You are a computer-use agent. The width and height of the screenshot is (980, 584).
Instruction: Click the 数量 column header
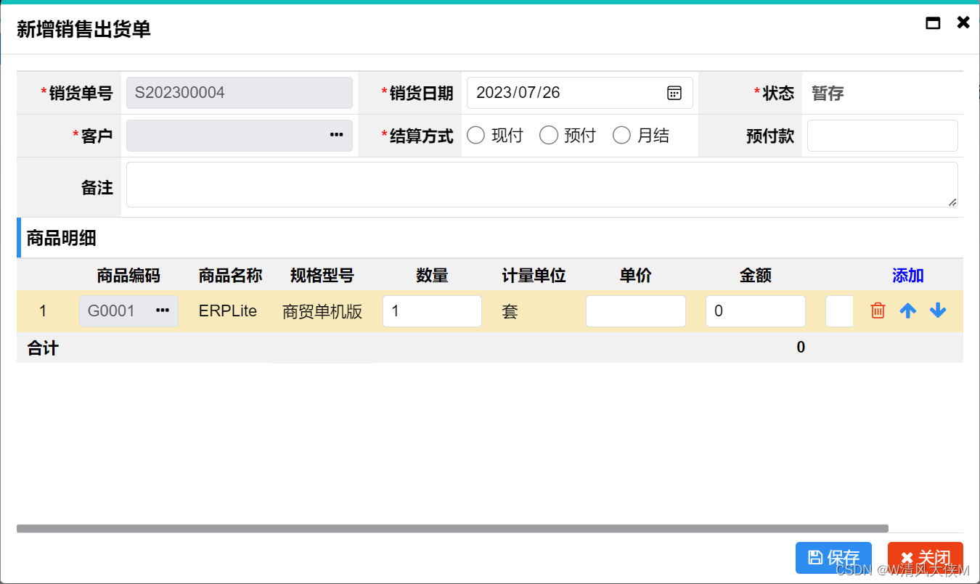pos(432,276)
